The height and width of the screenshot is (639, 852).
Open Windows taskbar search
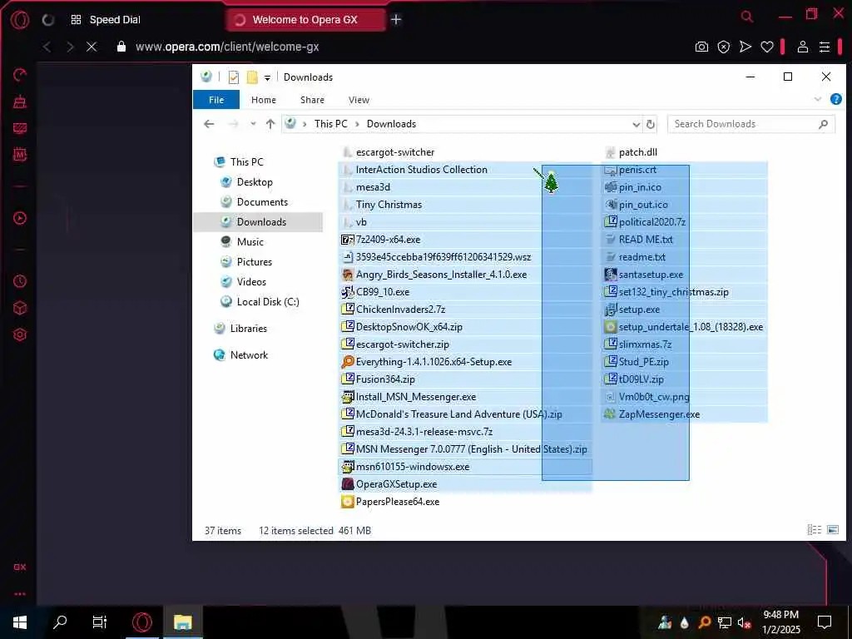pos(60,622)
